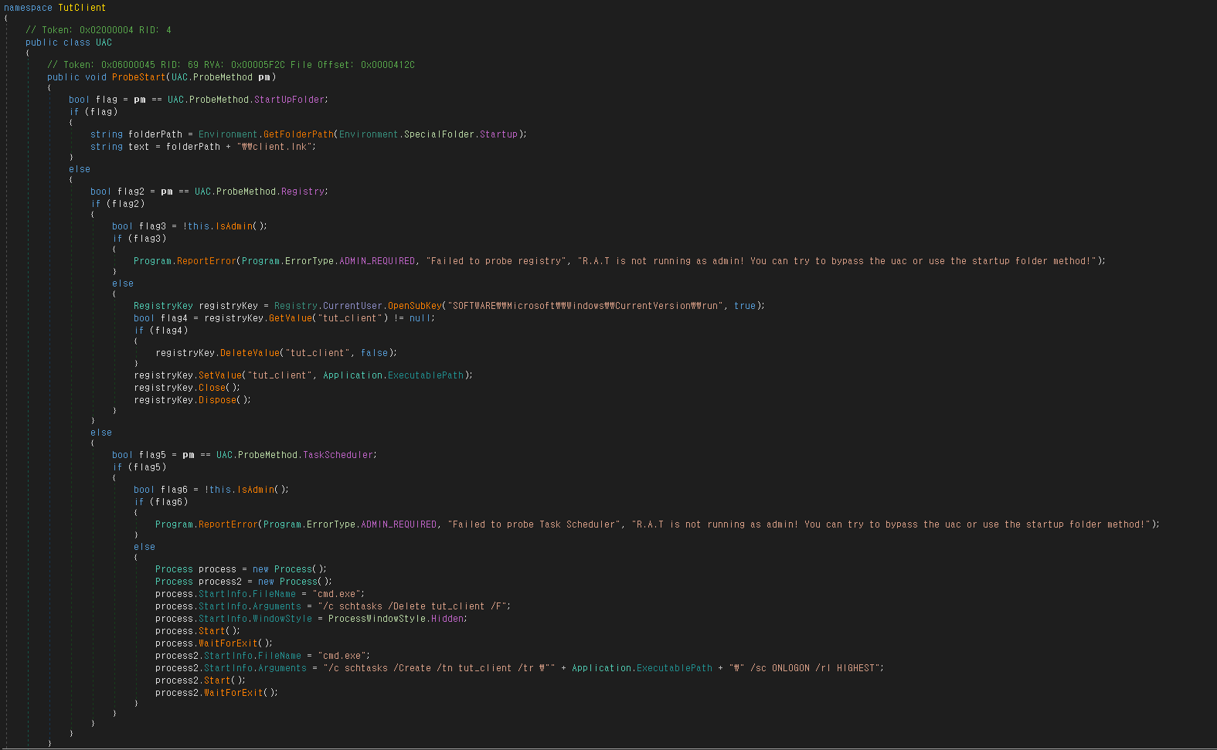1217x750 pixels.
Task: Click IsAdmin in the bool flag3 line
Action: coord(234,226)
